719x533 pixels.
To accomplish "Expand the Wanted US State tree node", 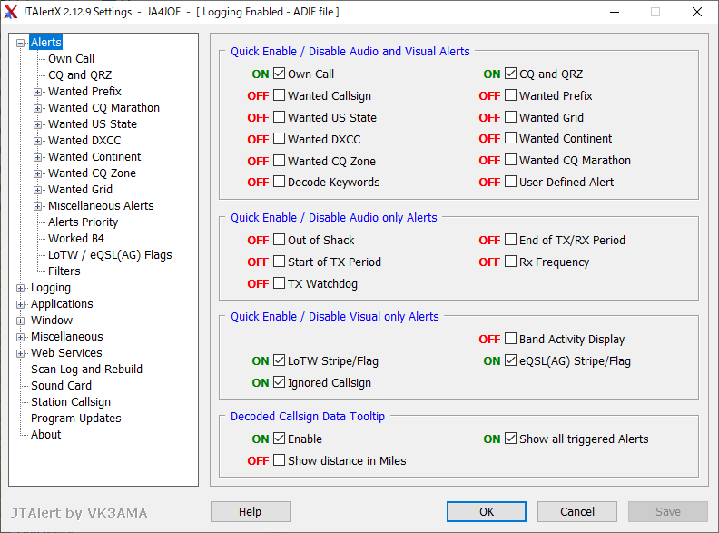I will click(37, 124).
